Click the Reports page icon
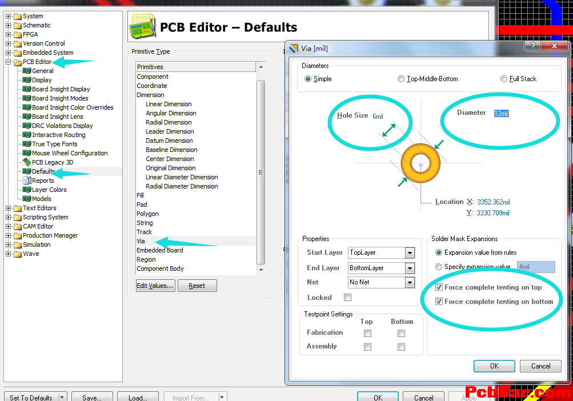 27,180
